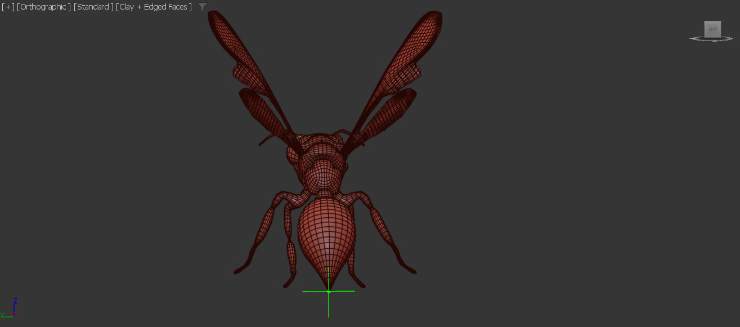
Task: Open the [+] viewport general menu
Action: coord(8,7)
